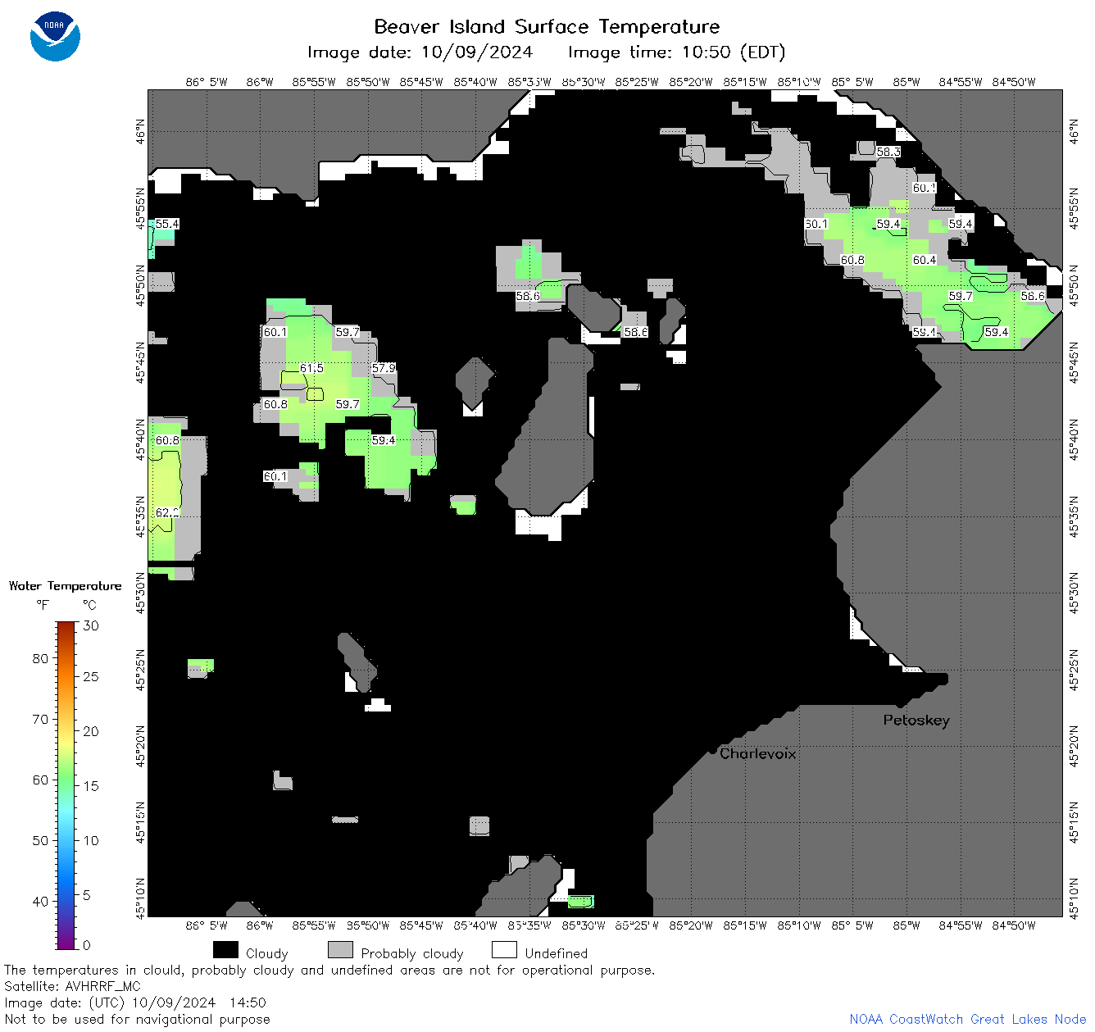Click the °F column header on the scale
Image resolution: width=1095 pixels, height=1032 pixels.
43,605
